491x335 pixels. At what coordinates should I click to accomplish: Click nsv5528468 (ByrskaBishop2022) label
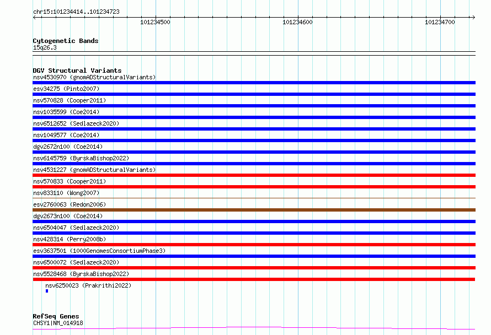[x=81, y=274]
